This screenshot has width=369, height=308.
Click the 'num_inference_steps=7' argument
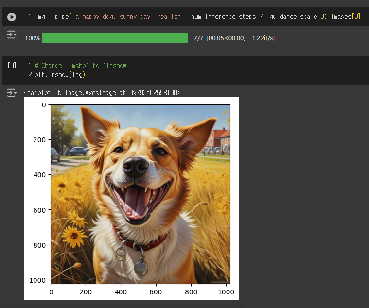pyautogui.click(x=228, y=17)
